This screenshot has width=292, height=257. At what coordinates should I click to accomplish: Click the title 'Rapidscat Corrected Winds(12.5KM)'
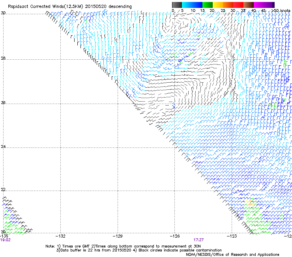pos(45,7)
